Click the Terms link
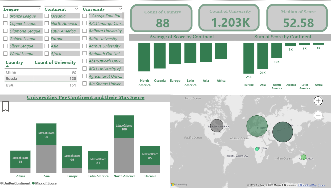The image size is (331, 188). tap(321, 185)
